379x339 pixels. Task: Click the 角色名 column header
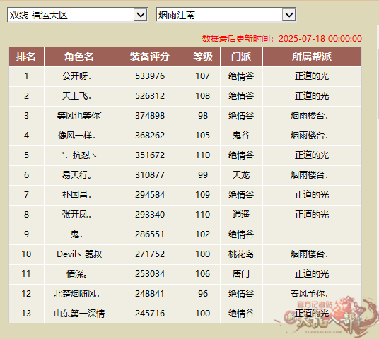point(79,56)
